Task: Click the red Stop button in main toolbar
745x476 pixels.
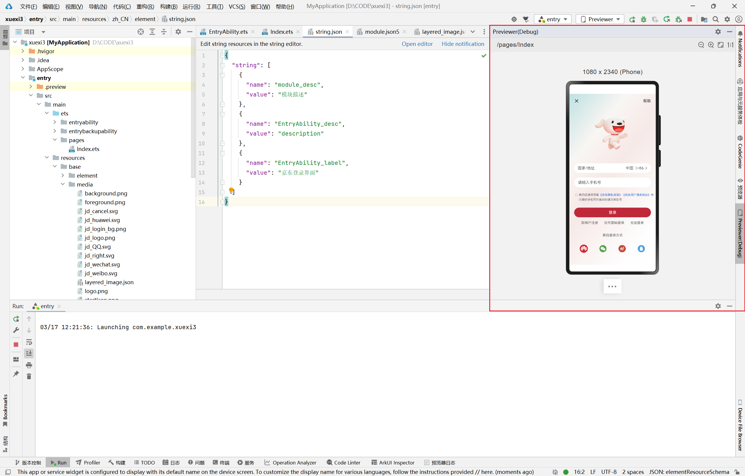Action: tap(689, 19)
